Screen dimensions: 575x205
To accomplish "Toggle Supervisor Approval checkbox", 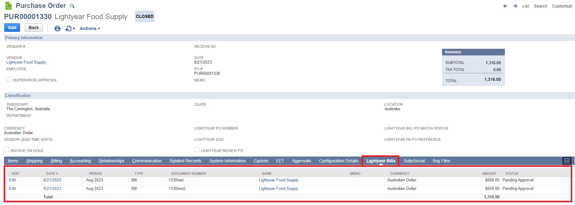I will [x=9, y=79].
